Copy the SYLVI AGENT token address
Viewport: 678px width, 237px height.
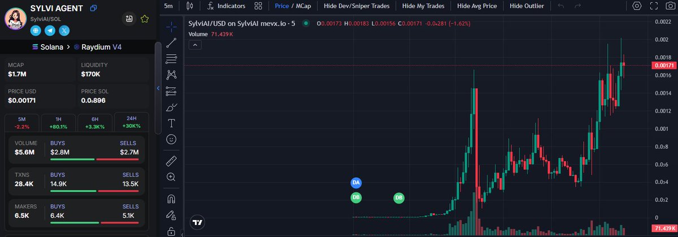pos(94,8)
